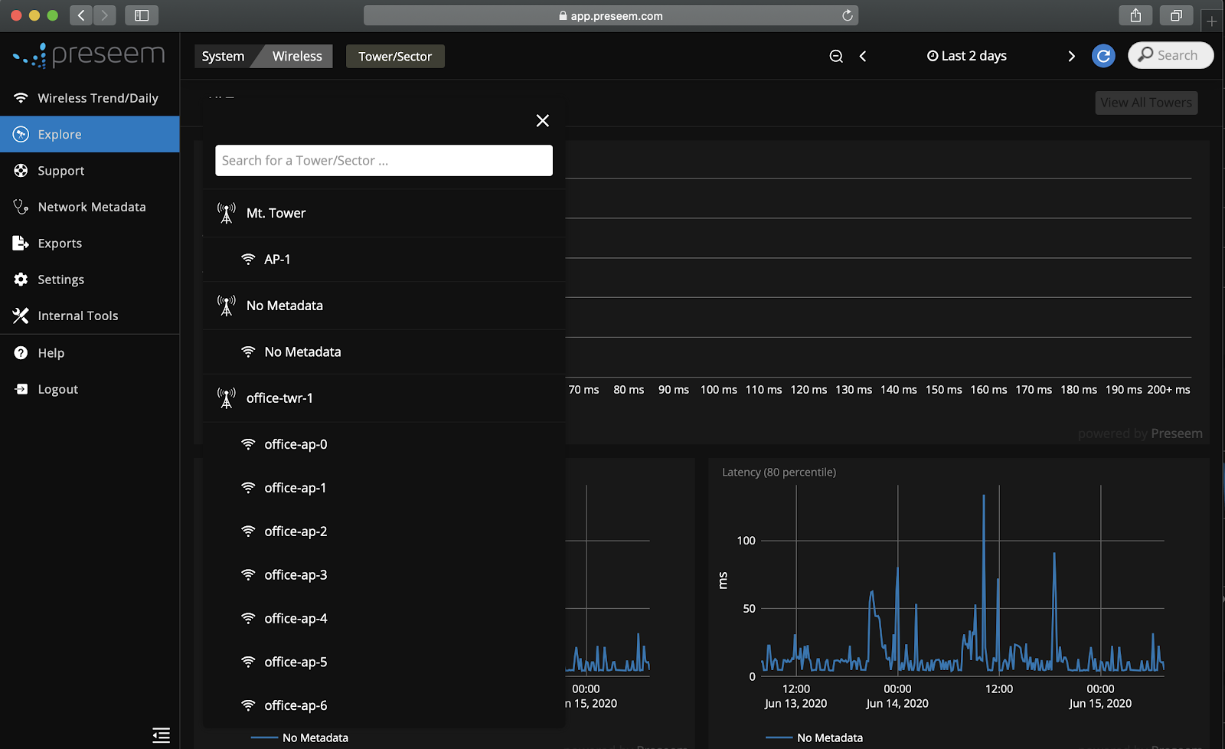Select sector office-ap-1
Image resolution: width=1225 pixels, height=749 pixels.
(384, 488)
